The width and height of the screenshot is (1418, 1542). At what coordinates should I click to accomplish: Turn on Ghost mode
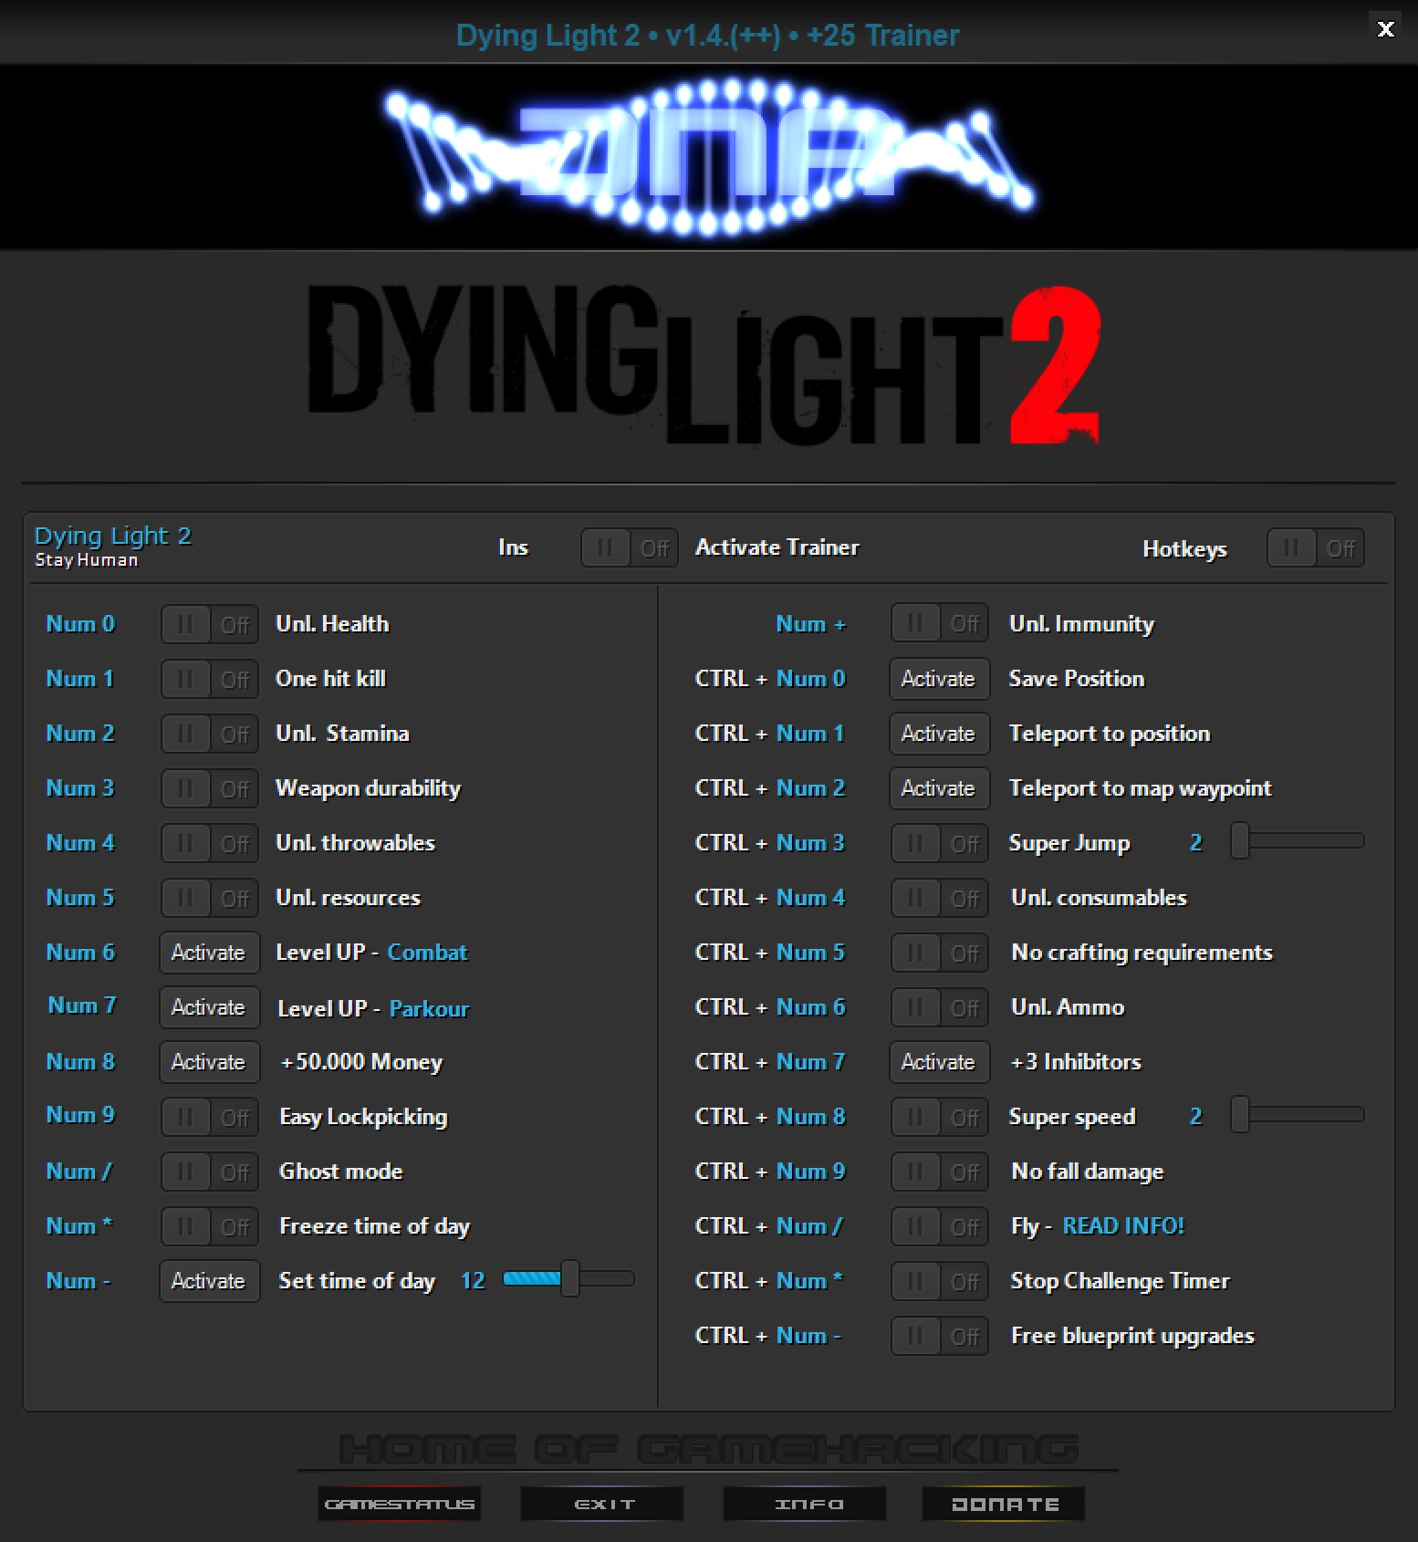(x=210, y=1172)
